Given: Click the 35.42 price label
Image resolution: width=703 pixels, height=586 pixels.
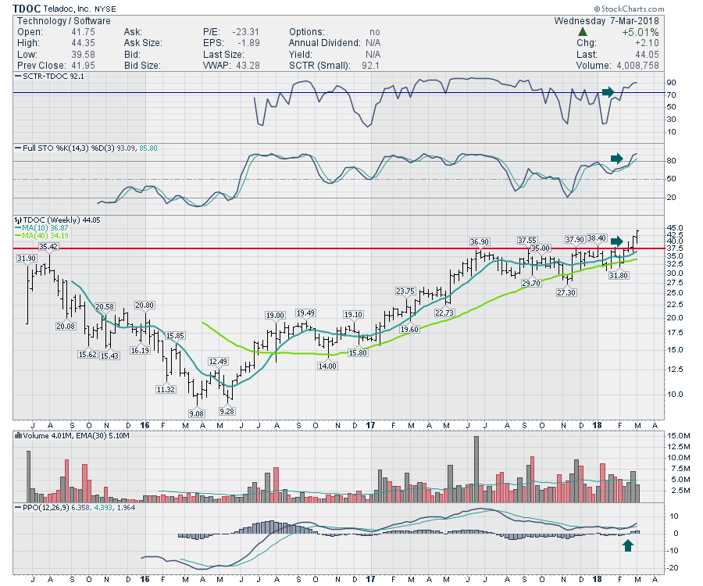Looking at the screenshot, I should (x=48, y=247).
